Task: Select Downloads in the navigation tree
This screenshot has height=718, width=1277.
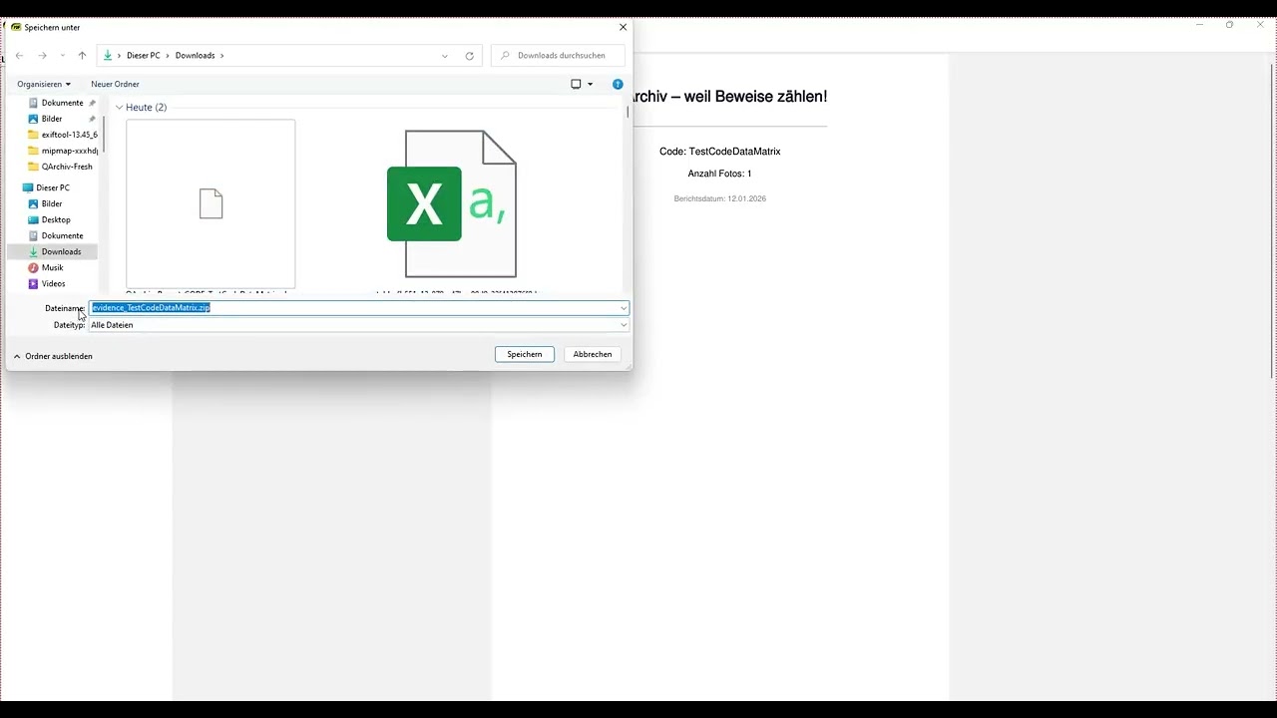Action: coord(54,251)
